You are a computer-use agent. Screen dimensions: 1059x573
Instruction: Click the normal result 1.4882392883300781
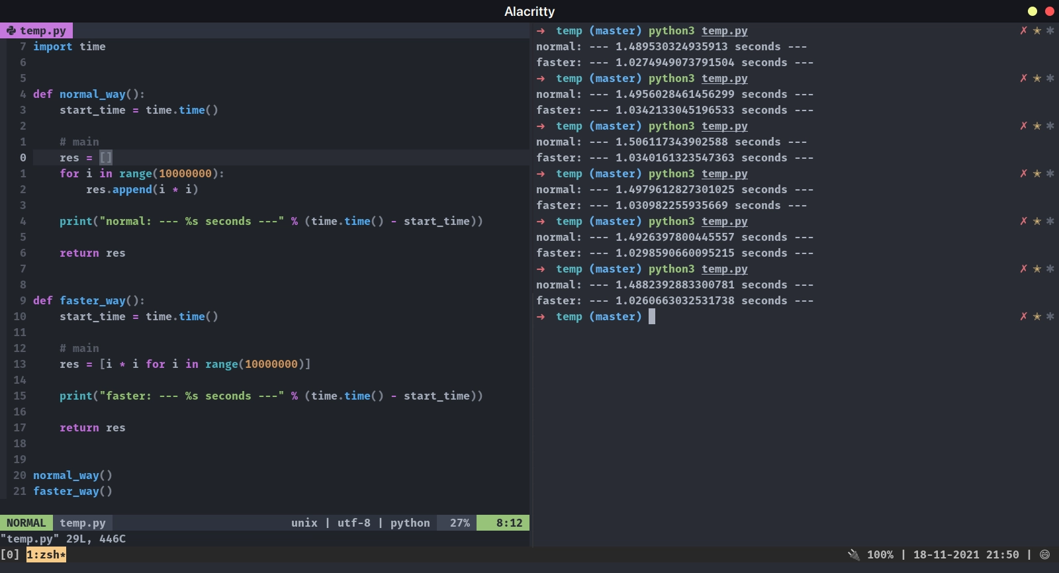click(x=675, y=285)
